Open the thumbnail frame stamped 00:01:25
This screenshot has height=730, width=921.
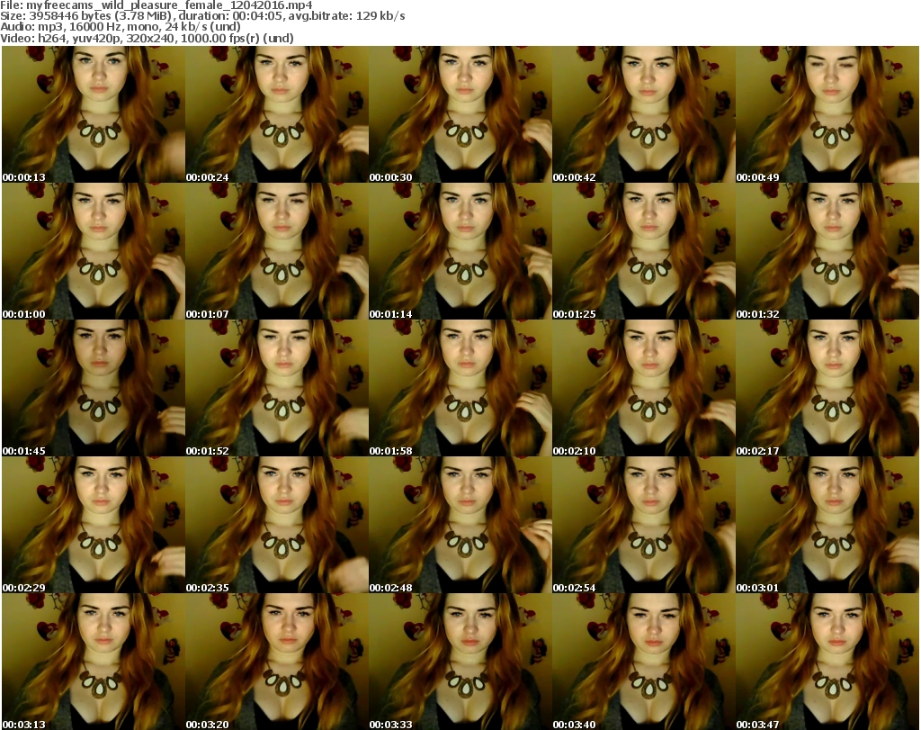644,251
